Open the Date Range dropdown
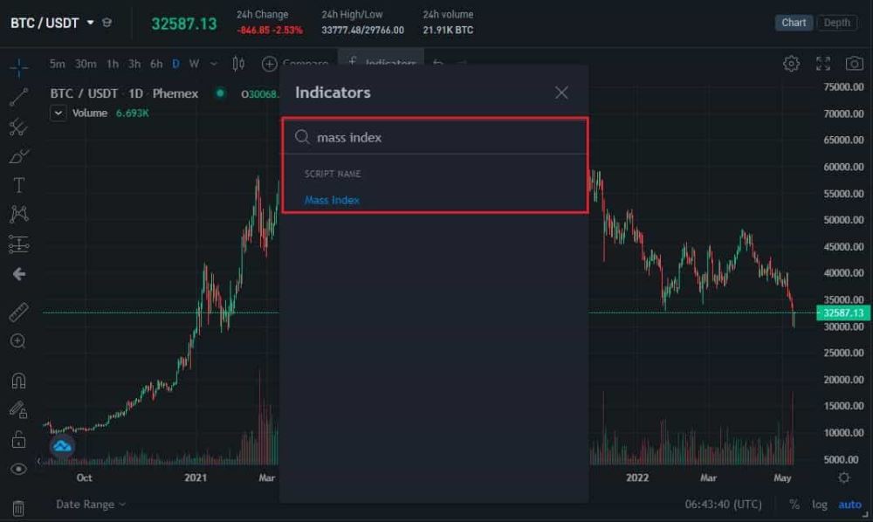Image resolution: width=873 pixels, height=522 pixels. click(91, 505)
